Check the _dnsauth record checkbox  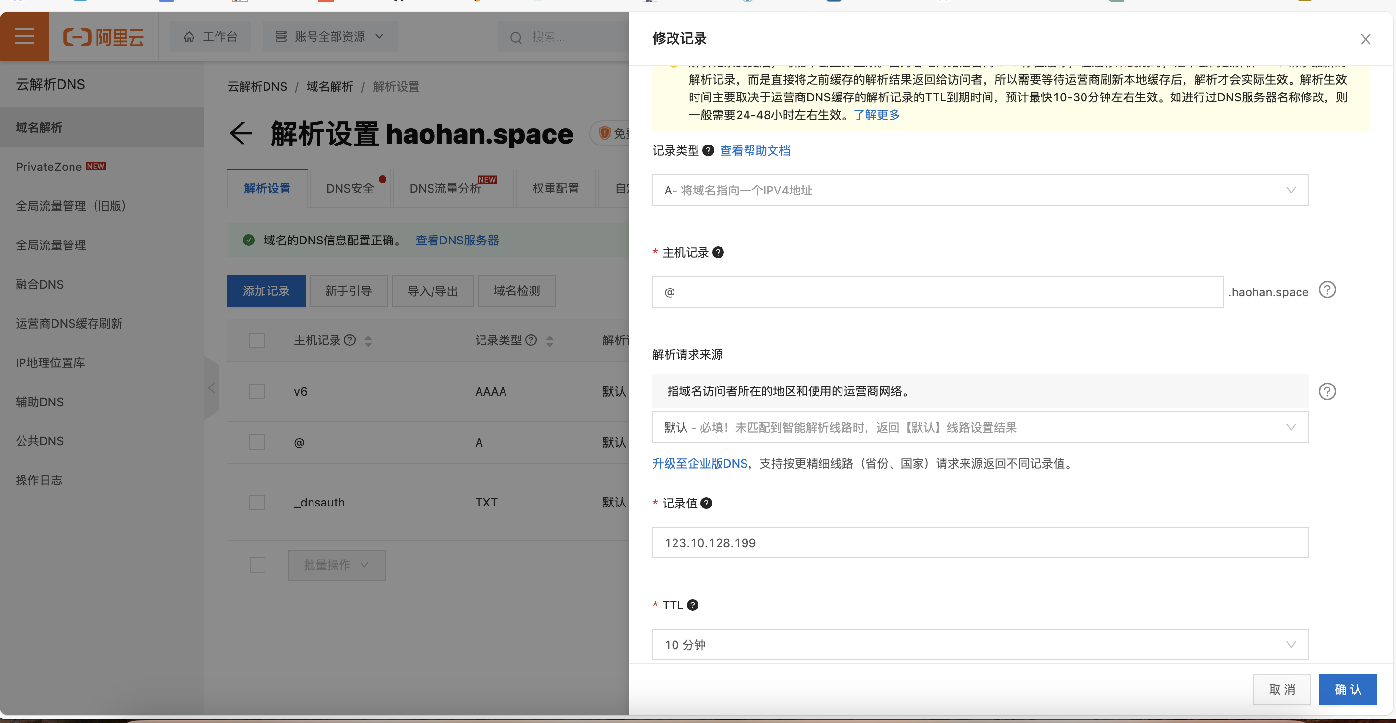pos(256,502)
